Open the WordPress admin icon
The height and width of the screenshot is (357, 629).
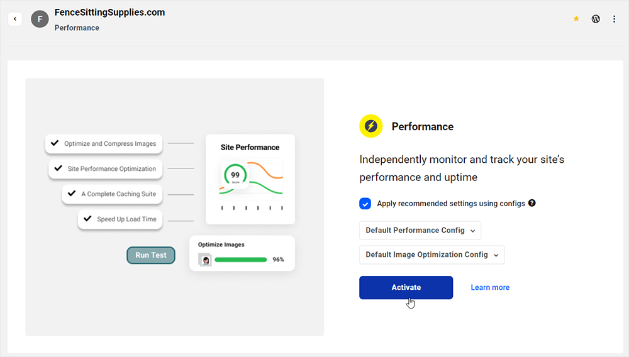pyautogui.click(x=596, y=19)
